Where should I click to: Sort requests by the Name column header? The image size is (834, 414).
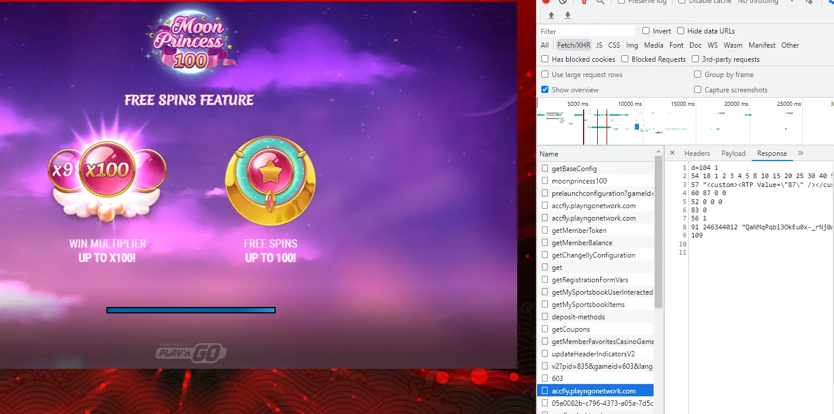pos(595,154)
